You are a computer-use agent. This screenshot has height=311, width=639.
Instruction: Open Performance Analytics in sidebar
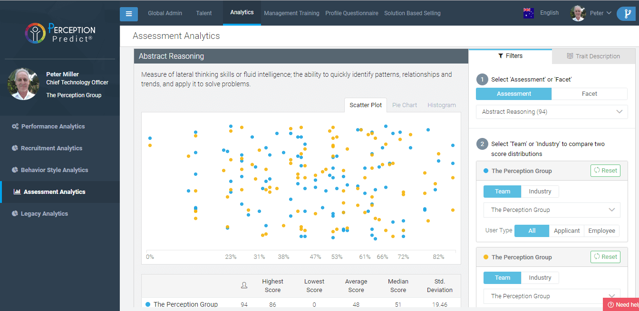click(x=60, y=127)
